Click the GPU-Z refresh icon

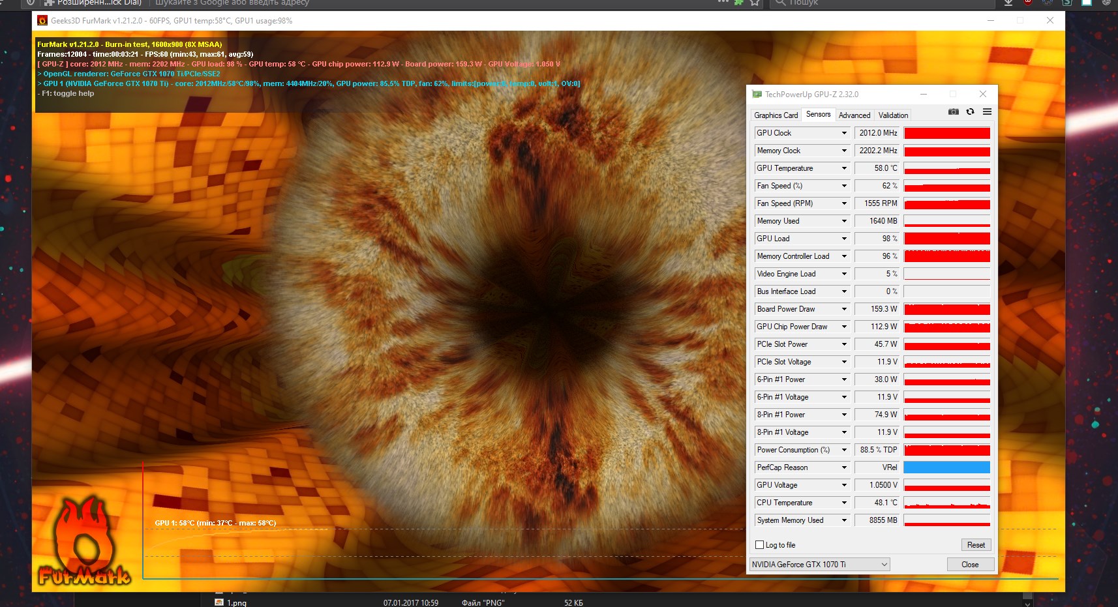970,112
